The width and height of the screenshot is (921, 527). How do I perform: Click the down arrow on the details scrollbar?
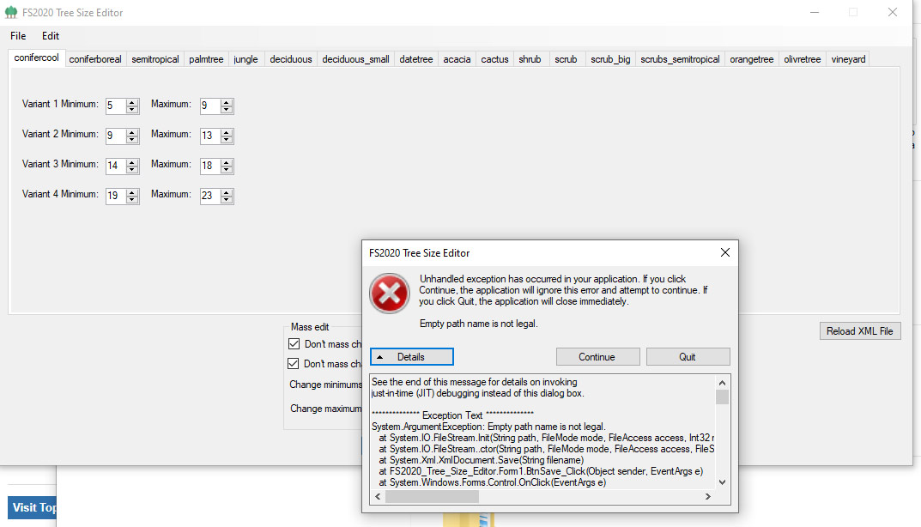click(722, 482)
